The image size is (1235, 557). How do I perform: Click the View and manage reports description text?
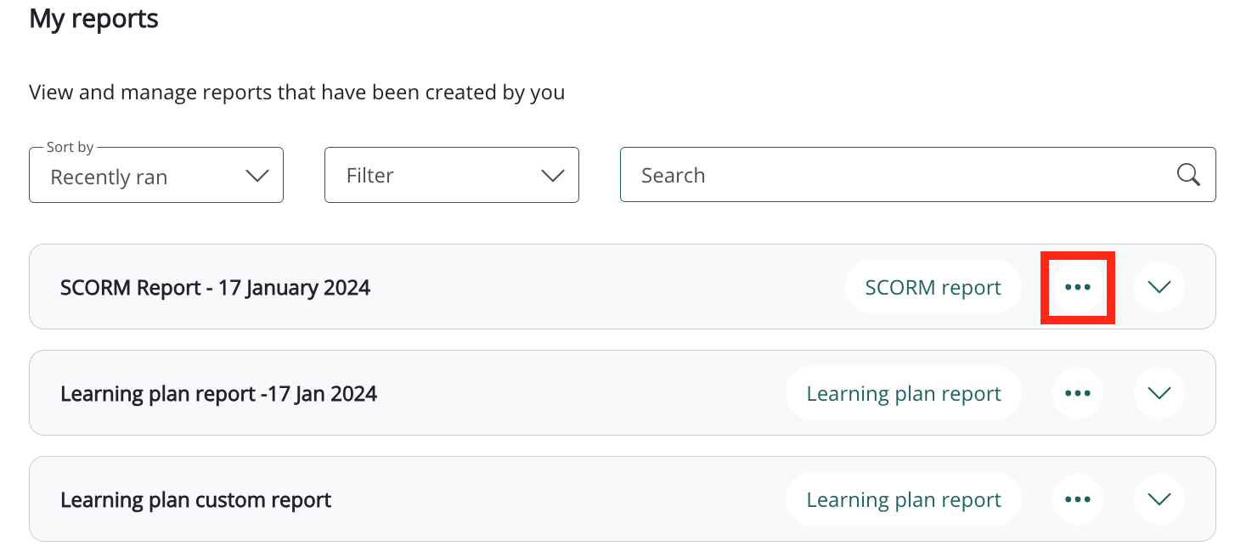296,92
